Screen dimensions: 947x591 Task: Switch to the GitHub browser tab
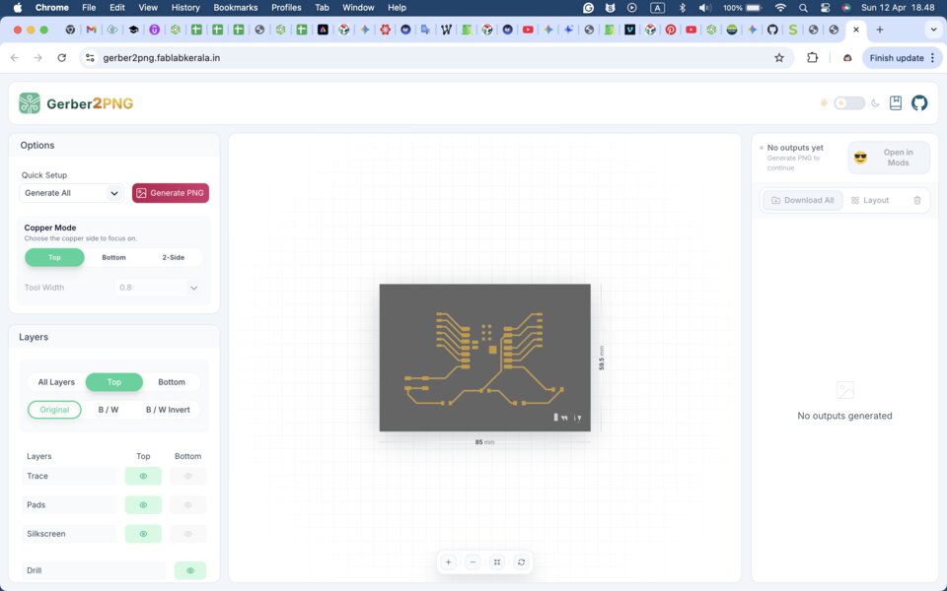point(772,30)
